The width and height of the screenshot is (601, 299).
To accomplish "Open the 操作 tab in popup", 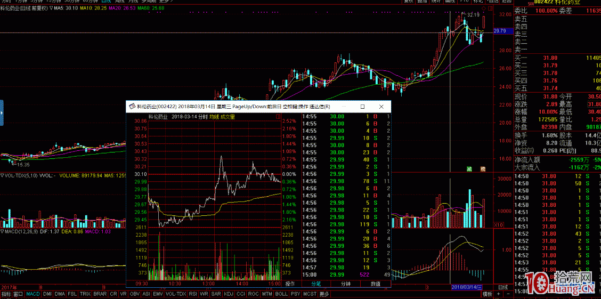I will pos(290,284).
